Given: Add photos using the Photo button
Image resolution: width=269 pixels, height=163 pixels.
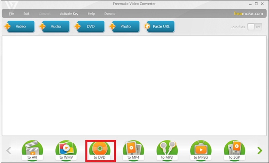Looking at the screenshot, I should (124, 27).
